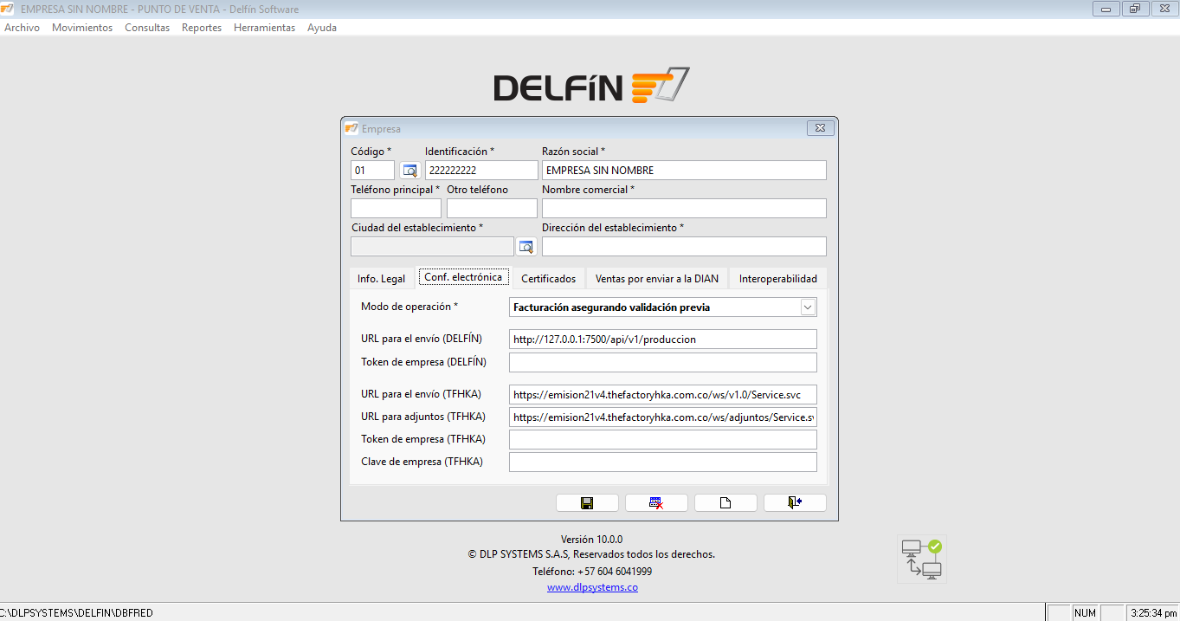This screenshot has height=621, width=1180.
Task: Open the Reportes menu
Action: pyautogui.click(x=202, y=28)
